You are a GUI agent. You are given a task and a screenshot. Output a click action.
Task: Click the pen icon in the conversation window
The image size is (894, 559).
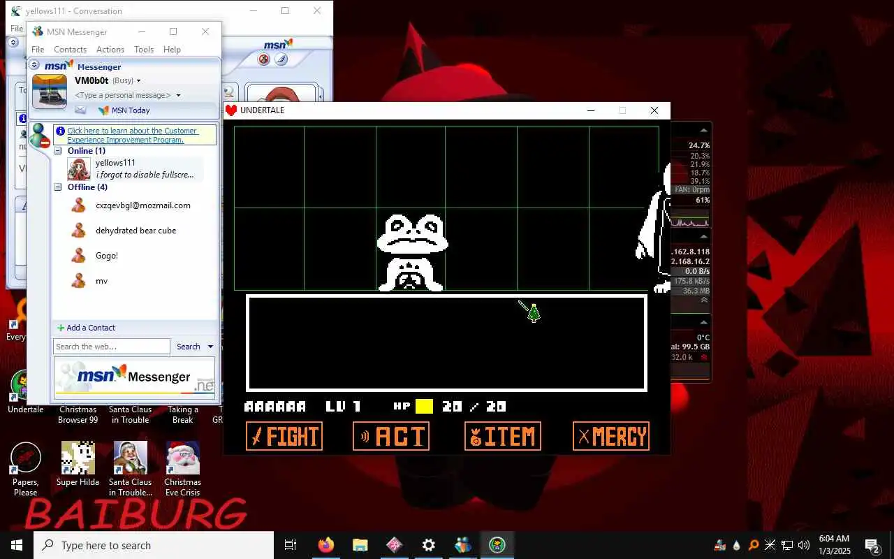coord(281,59)
